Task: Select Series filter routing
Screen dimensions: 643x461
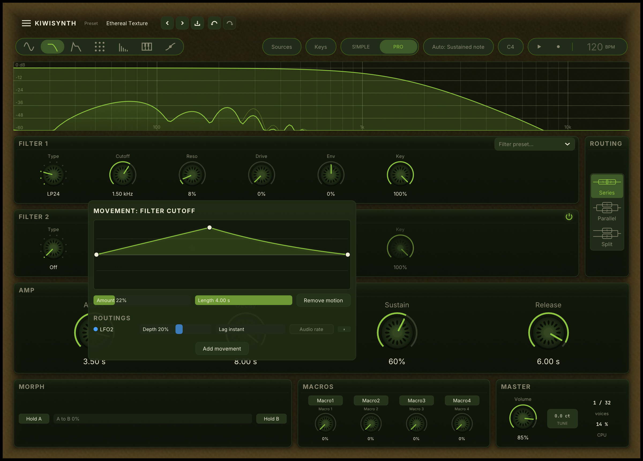Action: click(607, 186)
